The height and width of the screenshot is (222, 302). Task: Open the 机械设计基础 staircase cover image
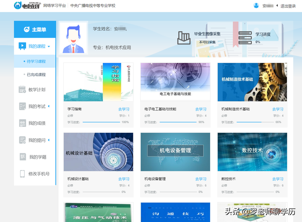point(99,152)
